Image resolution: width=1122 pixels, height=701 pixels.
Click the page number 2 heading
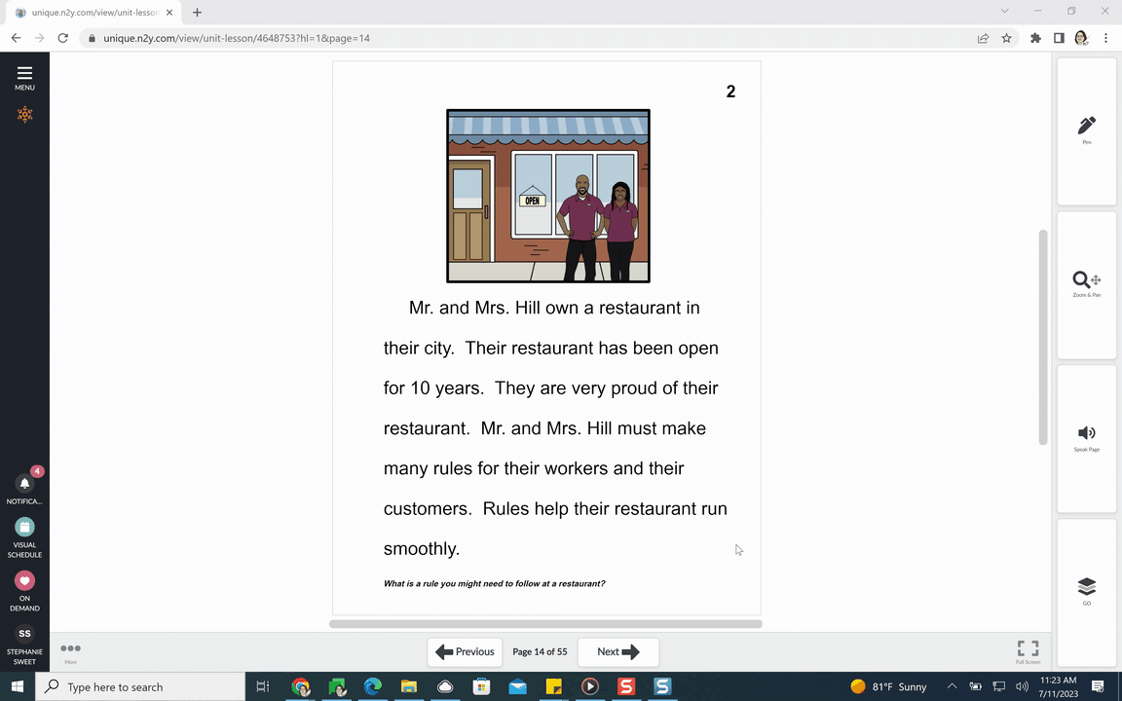pos(730,92)
